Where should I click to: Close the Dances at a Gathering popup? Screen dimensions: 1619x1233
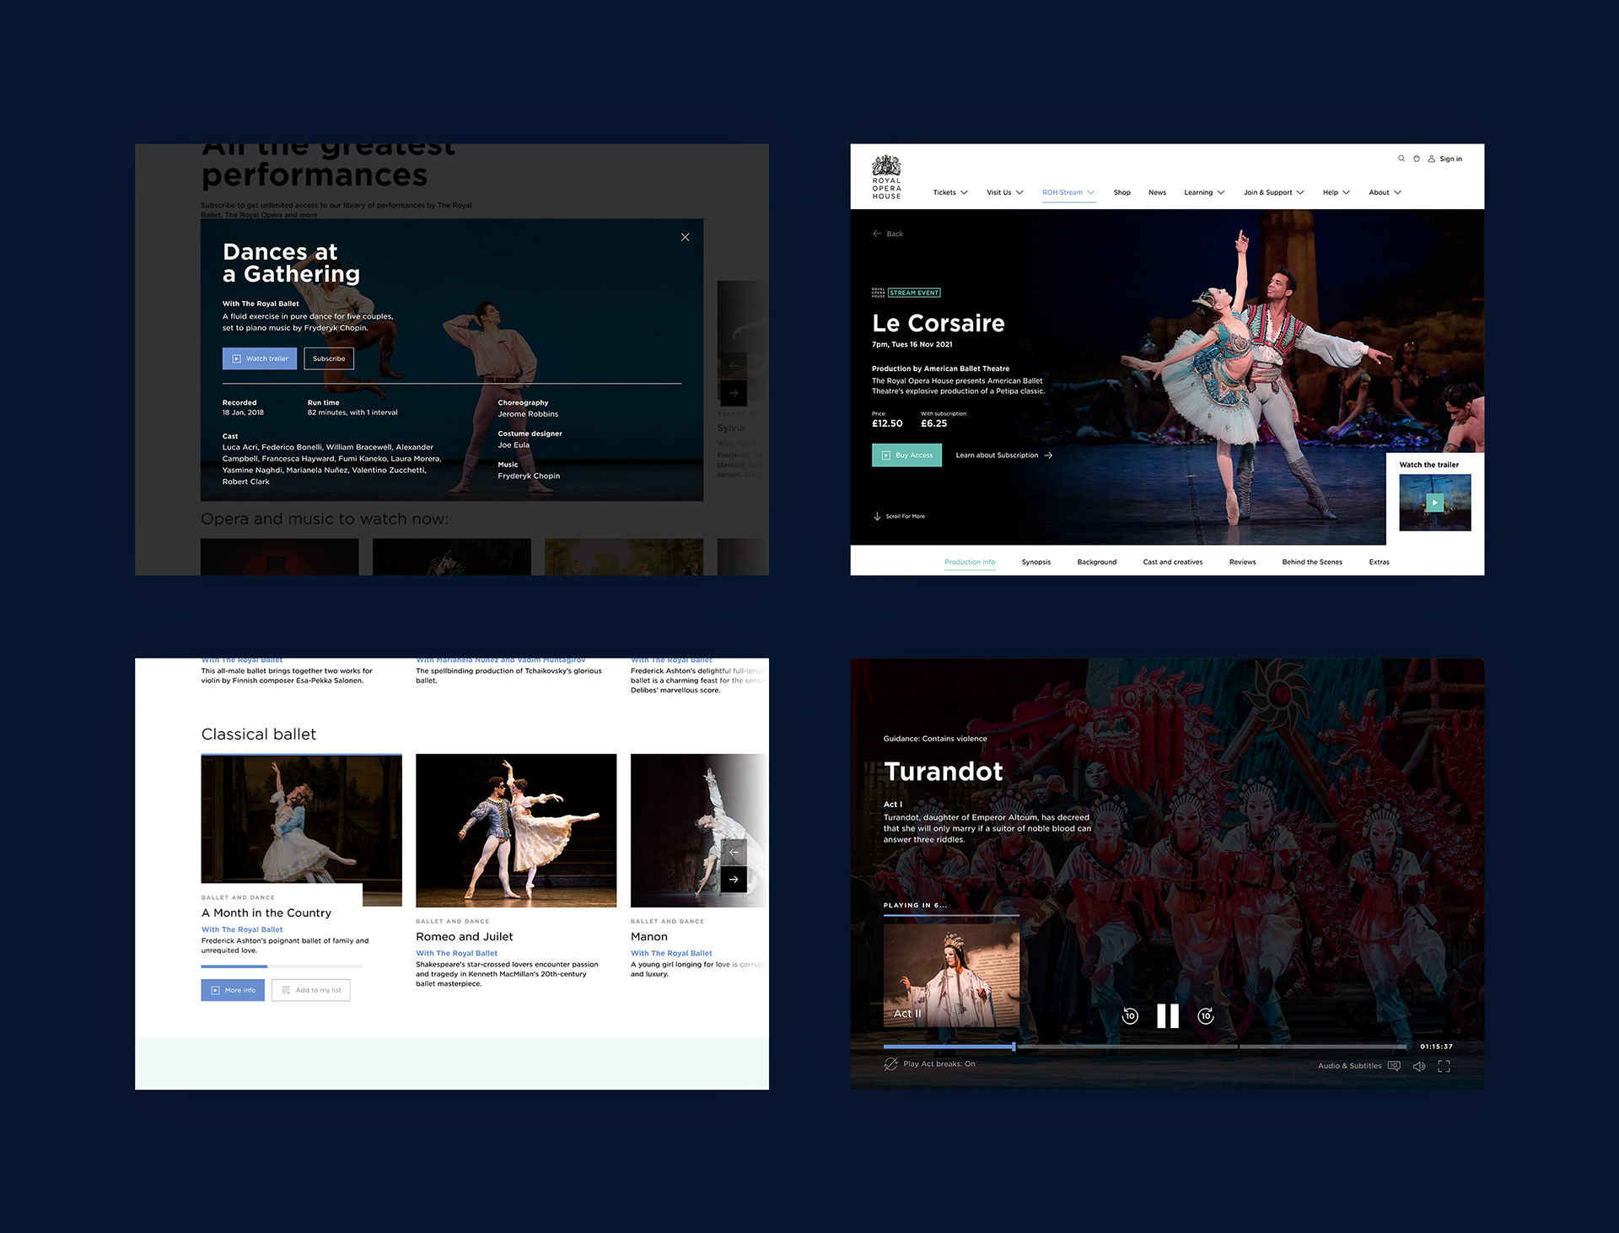tap(685, 237)
